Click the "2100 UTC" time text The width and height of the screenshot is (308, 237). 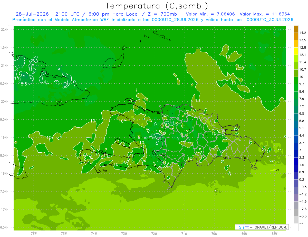coord(68,14)
